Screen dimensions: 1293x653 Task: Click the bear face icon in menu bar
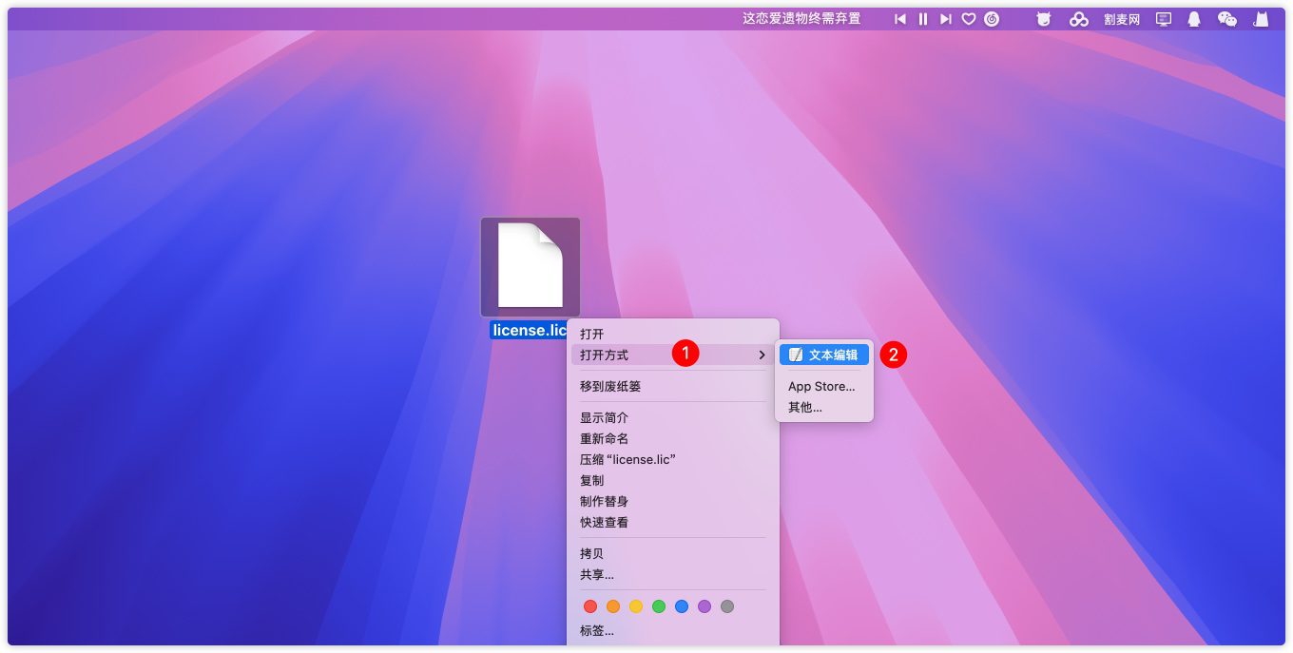(1044, 19)
